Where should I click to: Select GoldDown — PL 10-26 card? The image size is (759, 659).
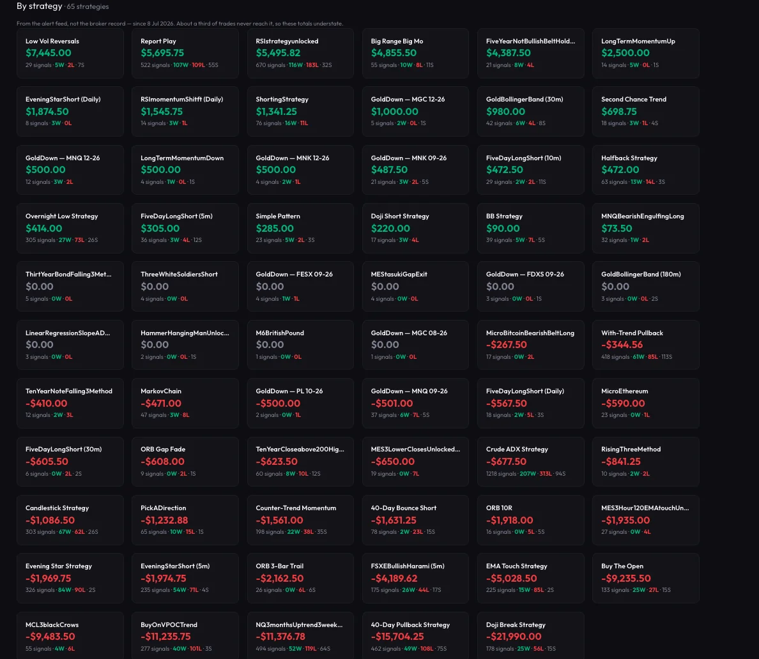tap(300, 403)
